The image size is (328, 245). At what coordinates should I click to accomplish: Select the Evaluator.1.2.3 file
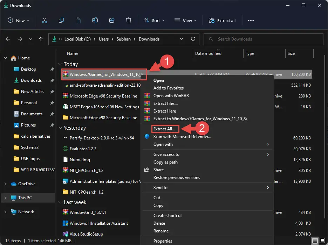tap(83, 149)
